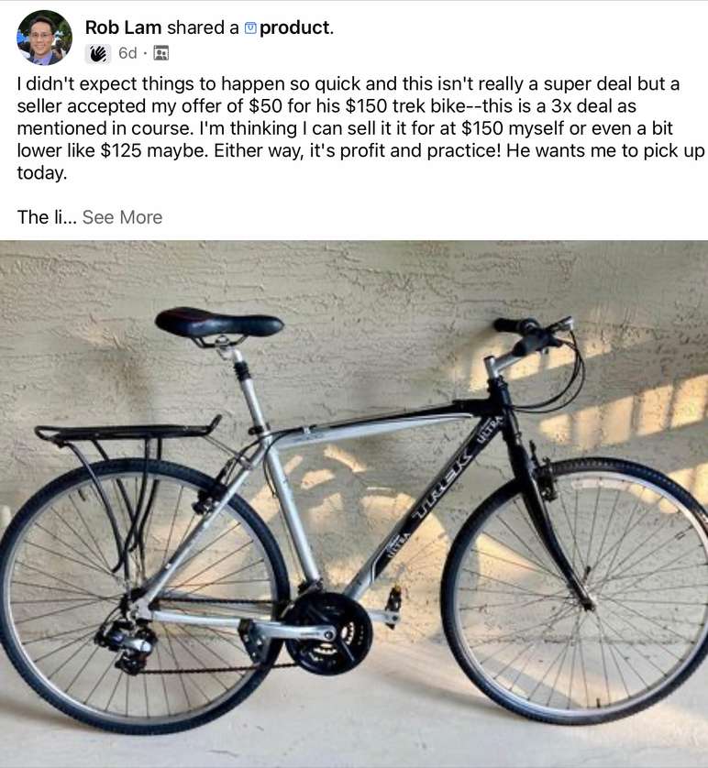This screenshot has height=768, width=708.
Task: Expand the post with See More
Action: point(122,217)
